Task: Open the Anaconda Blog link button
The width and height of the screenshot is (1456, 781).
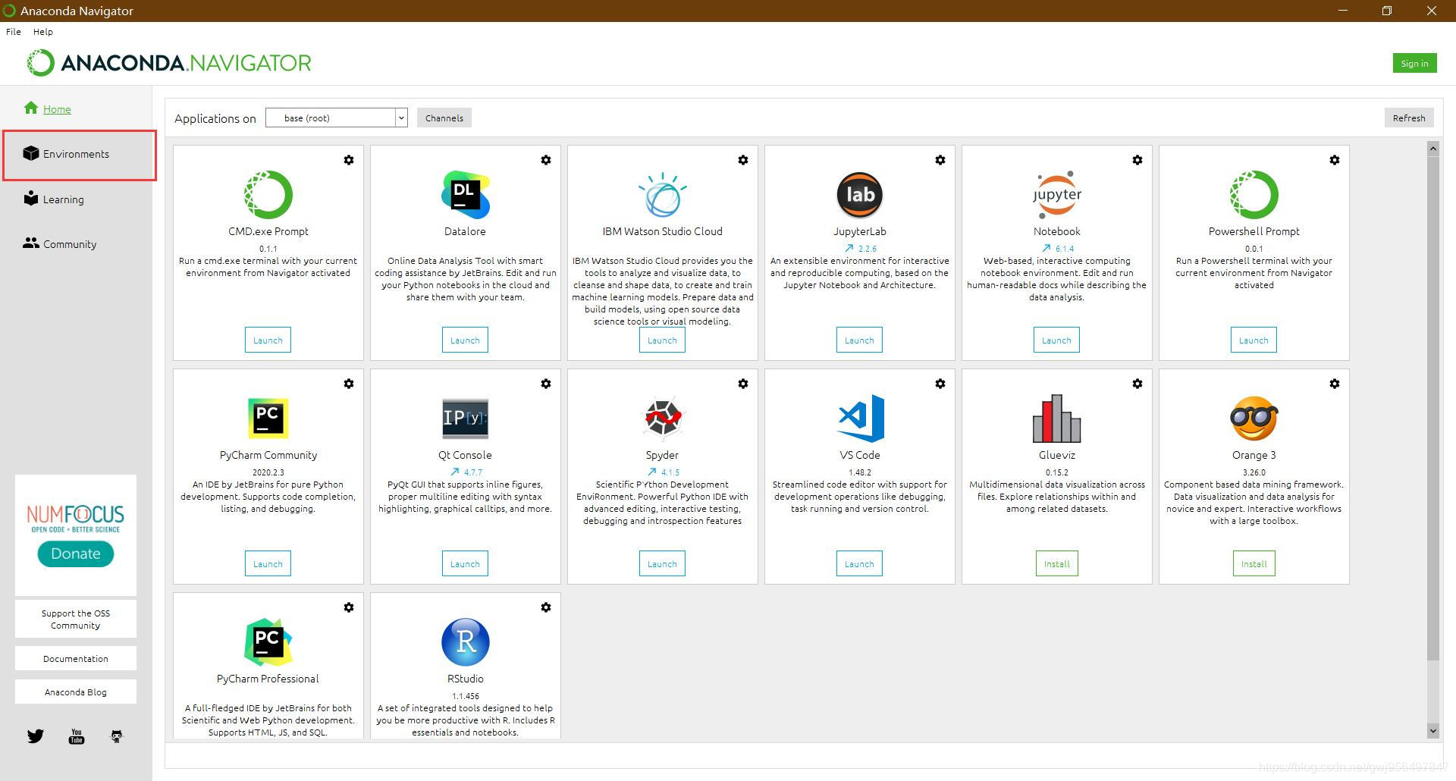Action: point(76,692)
